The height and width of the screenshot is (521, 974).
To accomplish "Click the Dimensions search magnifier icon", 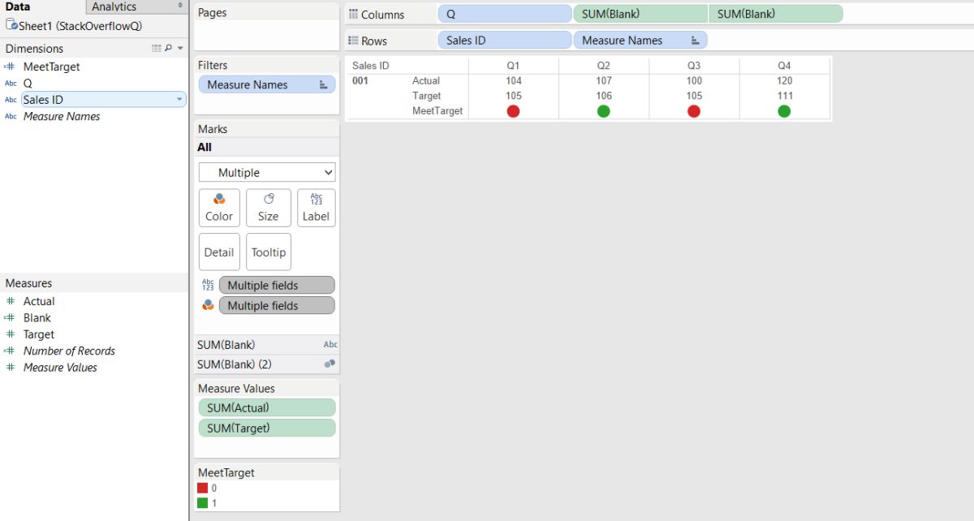I will tap(168, 49).
